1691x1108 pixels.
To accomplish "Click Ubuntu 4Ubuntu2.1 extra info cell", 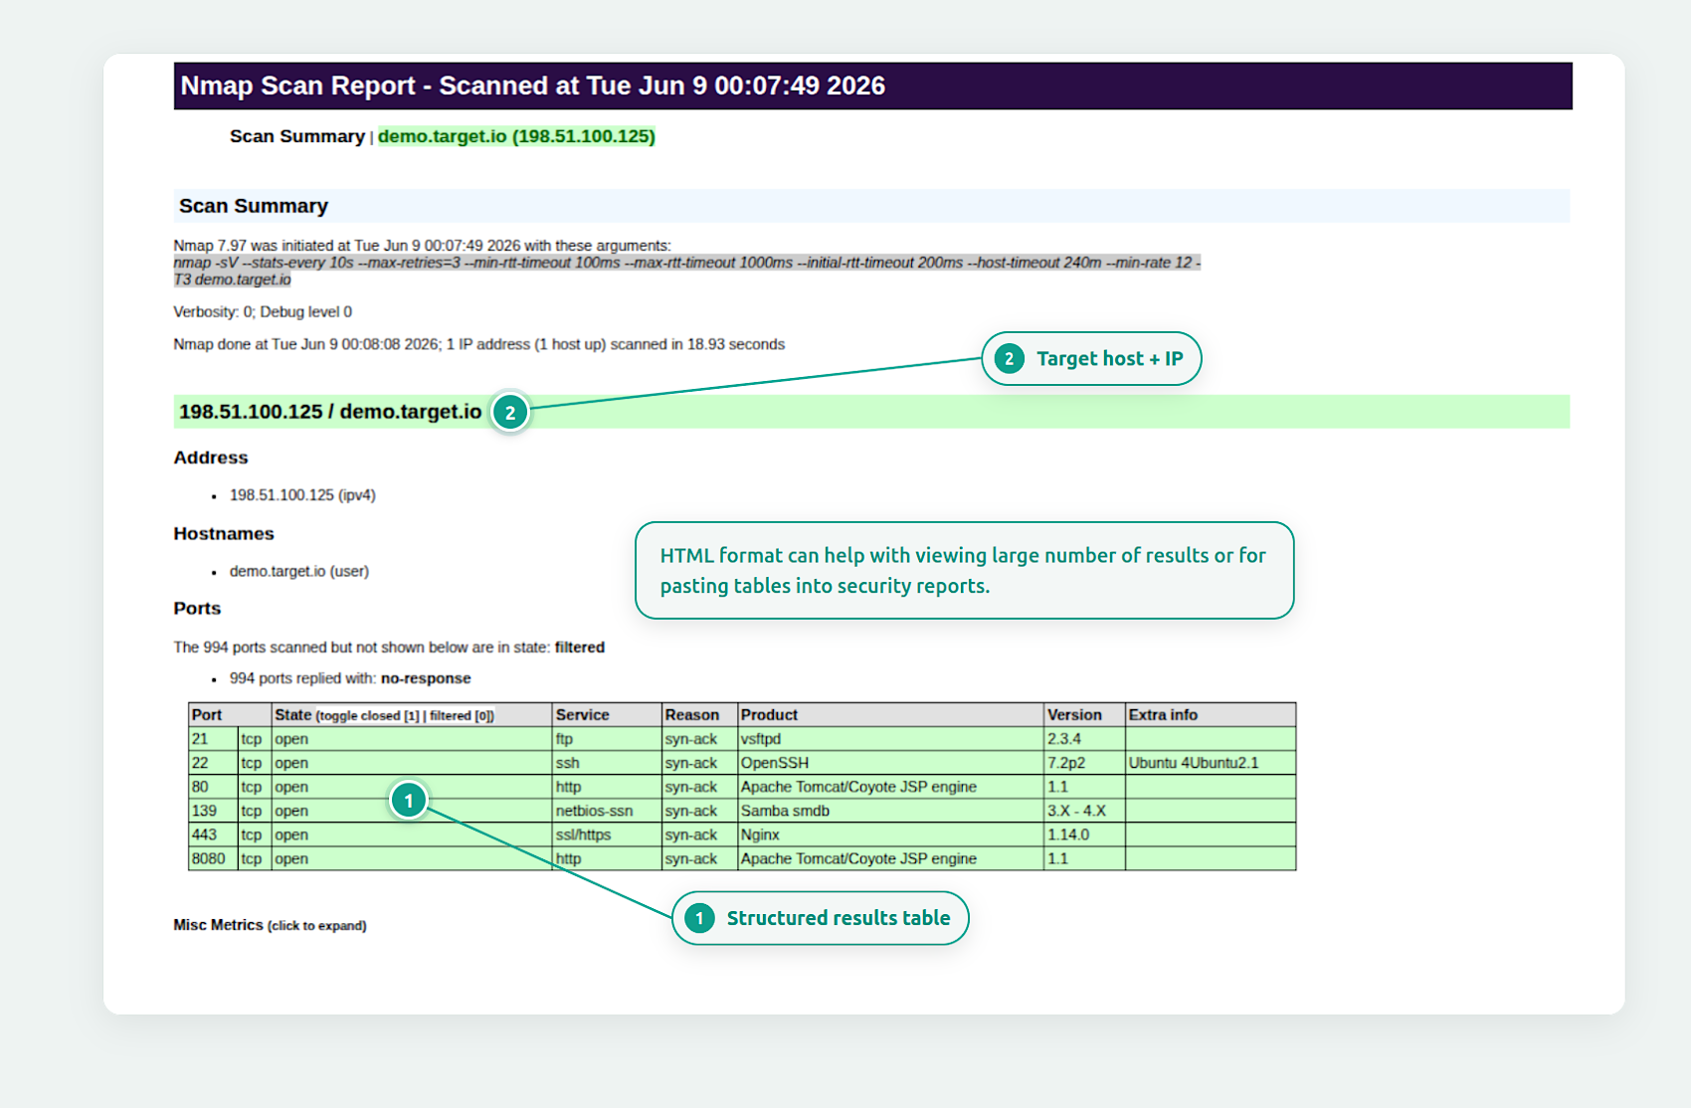I will coord(1211,763).
